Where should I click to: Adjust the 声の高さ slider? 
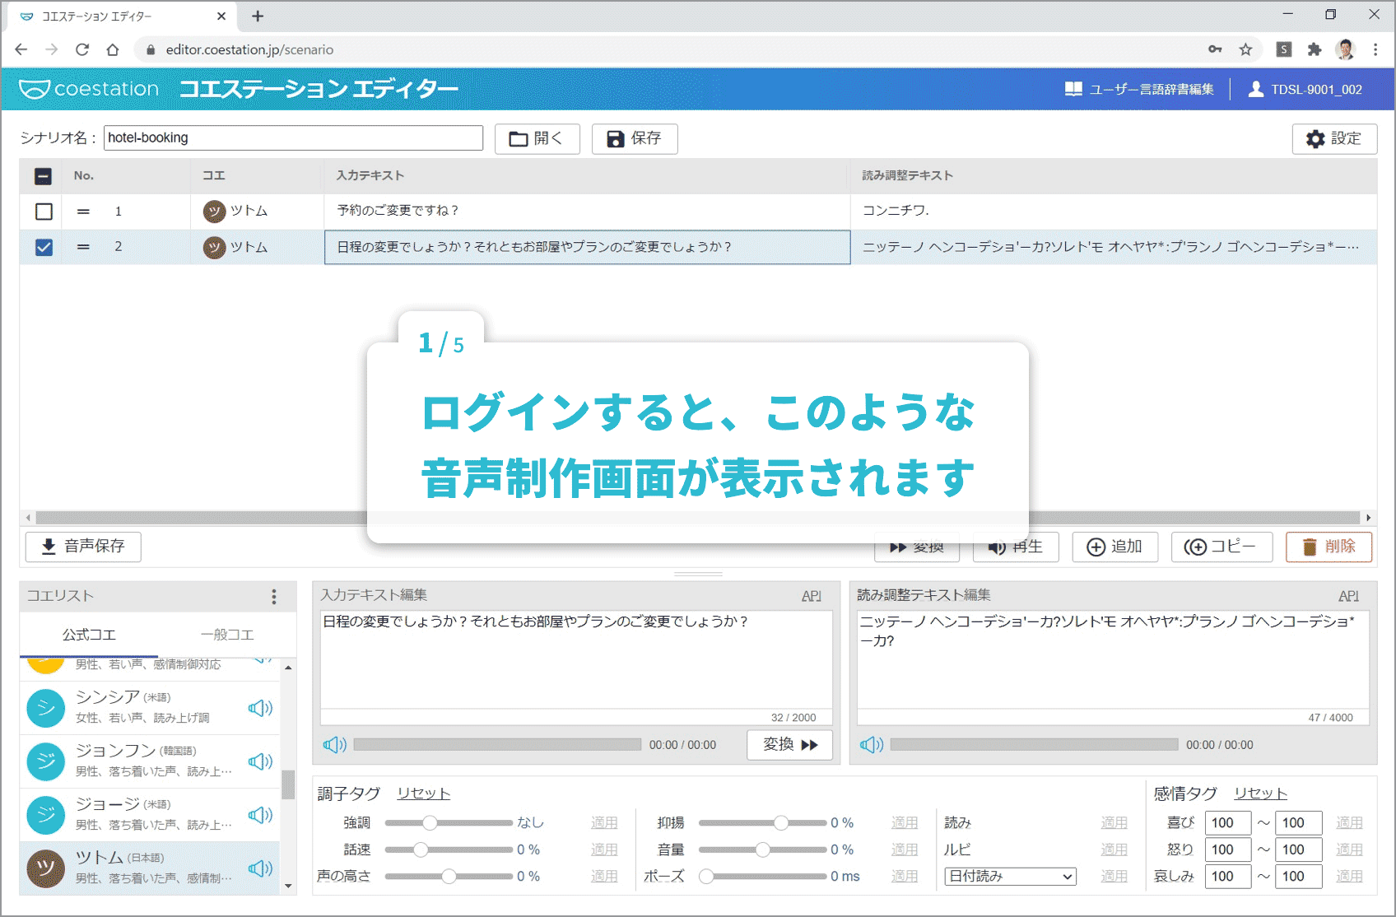(449, 877)
